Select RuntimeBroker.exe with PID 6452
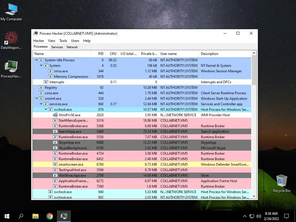 click(142, 159)
